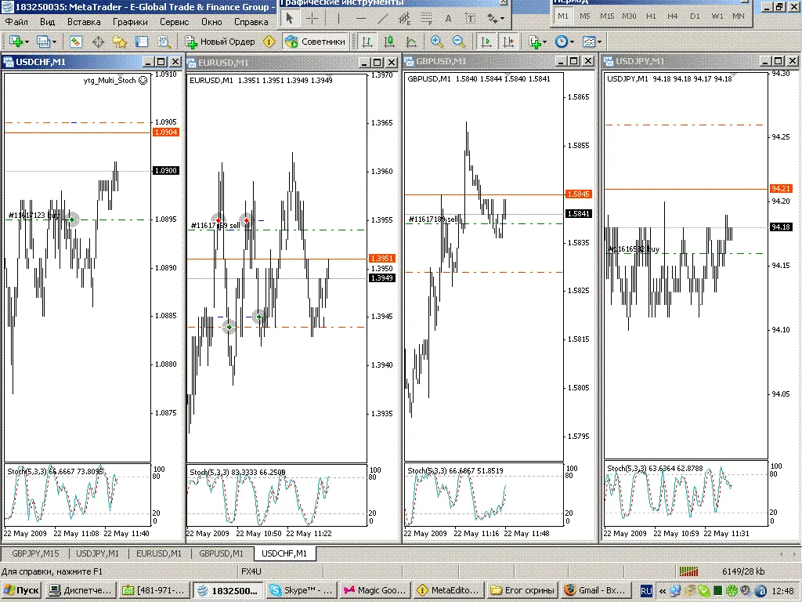Screen dimensions: 802x602
Task: Select the Trendline drawing tool
Action: tap(383, 17)
